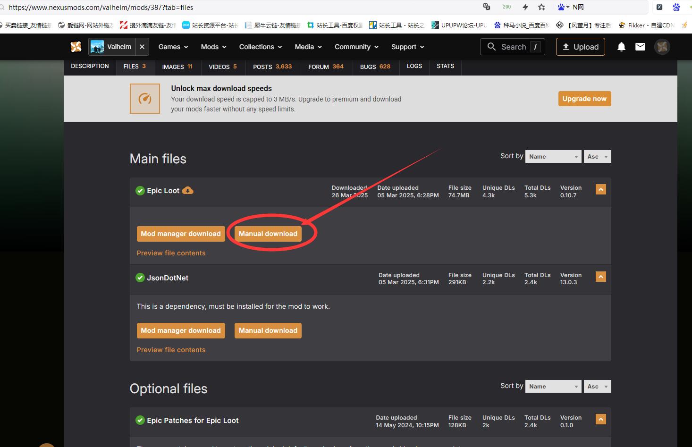Expand the Media menu

[308, 47]
